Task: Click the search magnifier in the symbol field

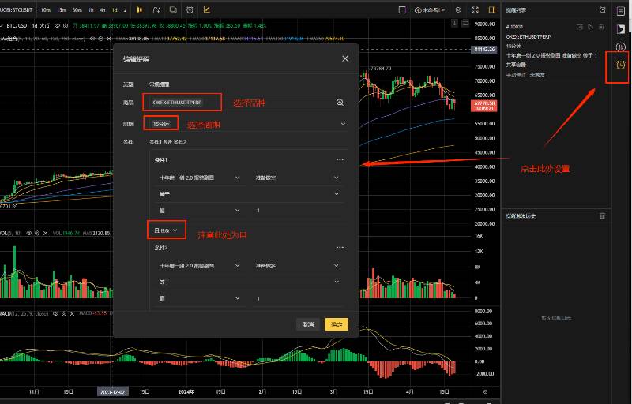Action: click(x=340, y=103)
